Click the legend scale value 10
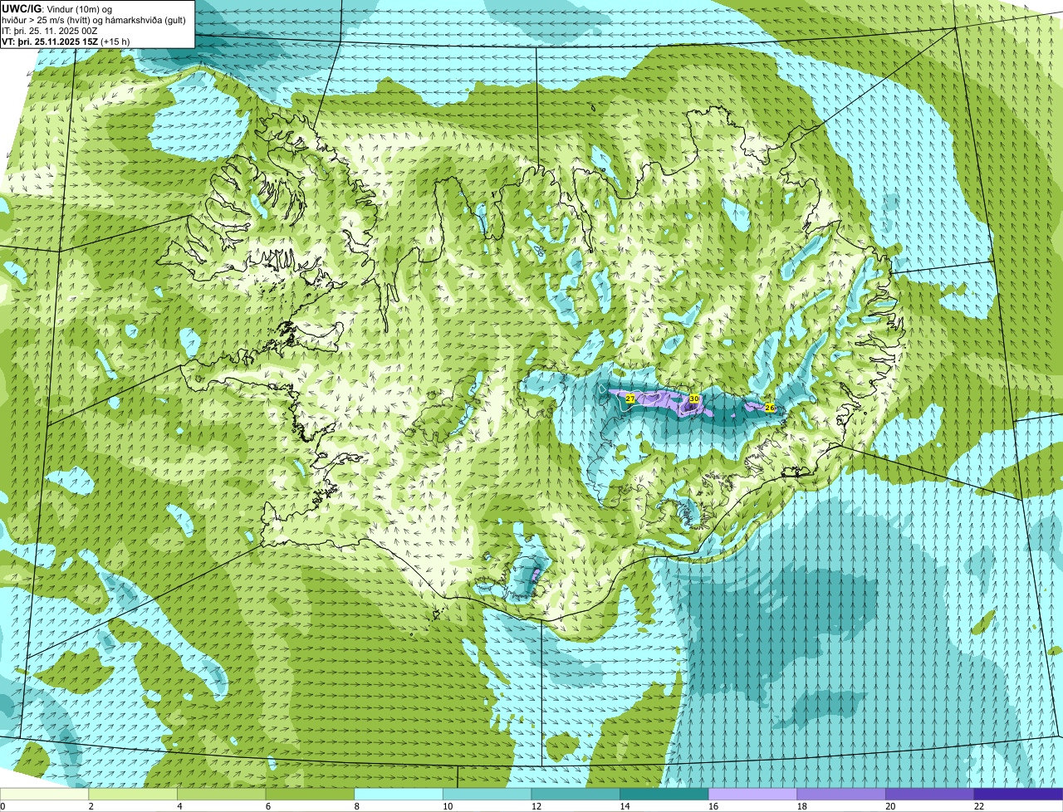Screen dimensions: 1063x812 tap(447, 806)
